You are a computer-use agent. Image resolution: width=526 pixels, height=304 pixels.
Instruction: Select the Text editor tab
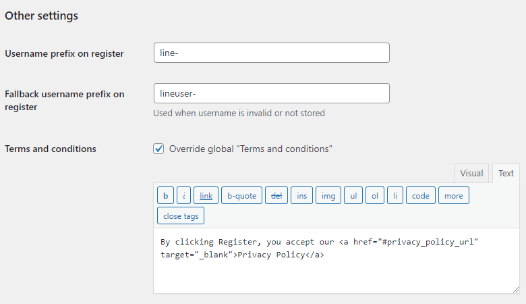point(506,174)
